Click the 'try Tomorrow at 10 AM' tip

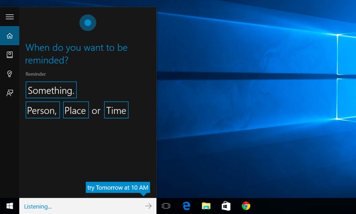coord(118,188)
